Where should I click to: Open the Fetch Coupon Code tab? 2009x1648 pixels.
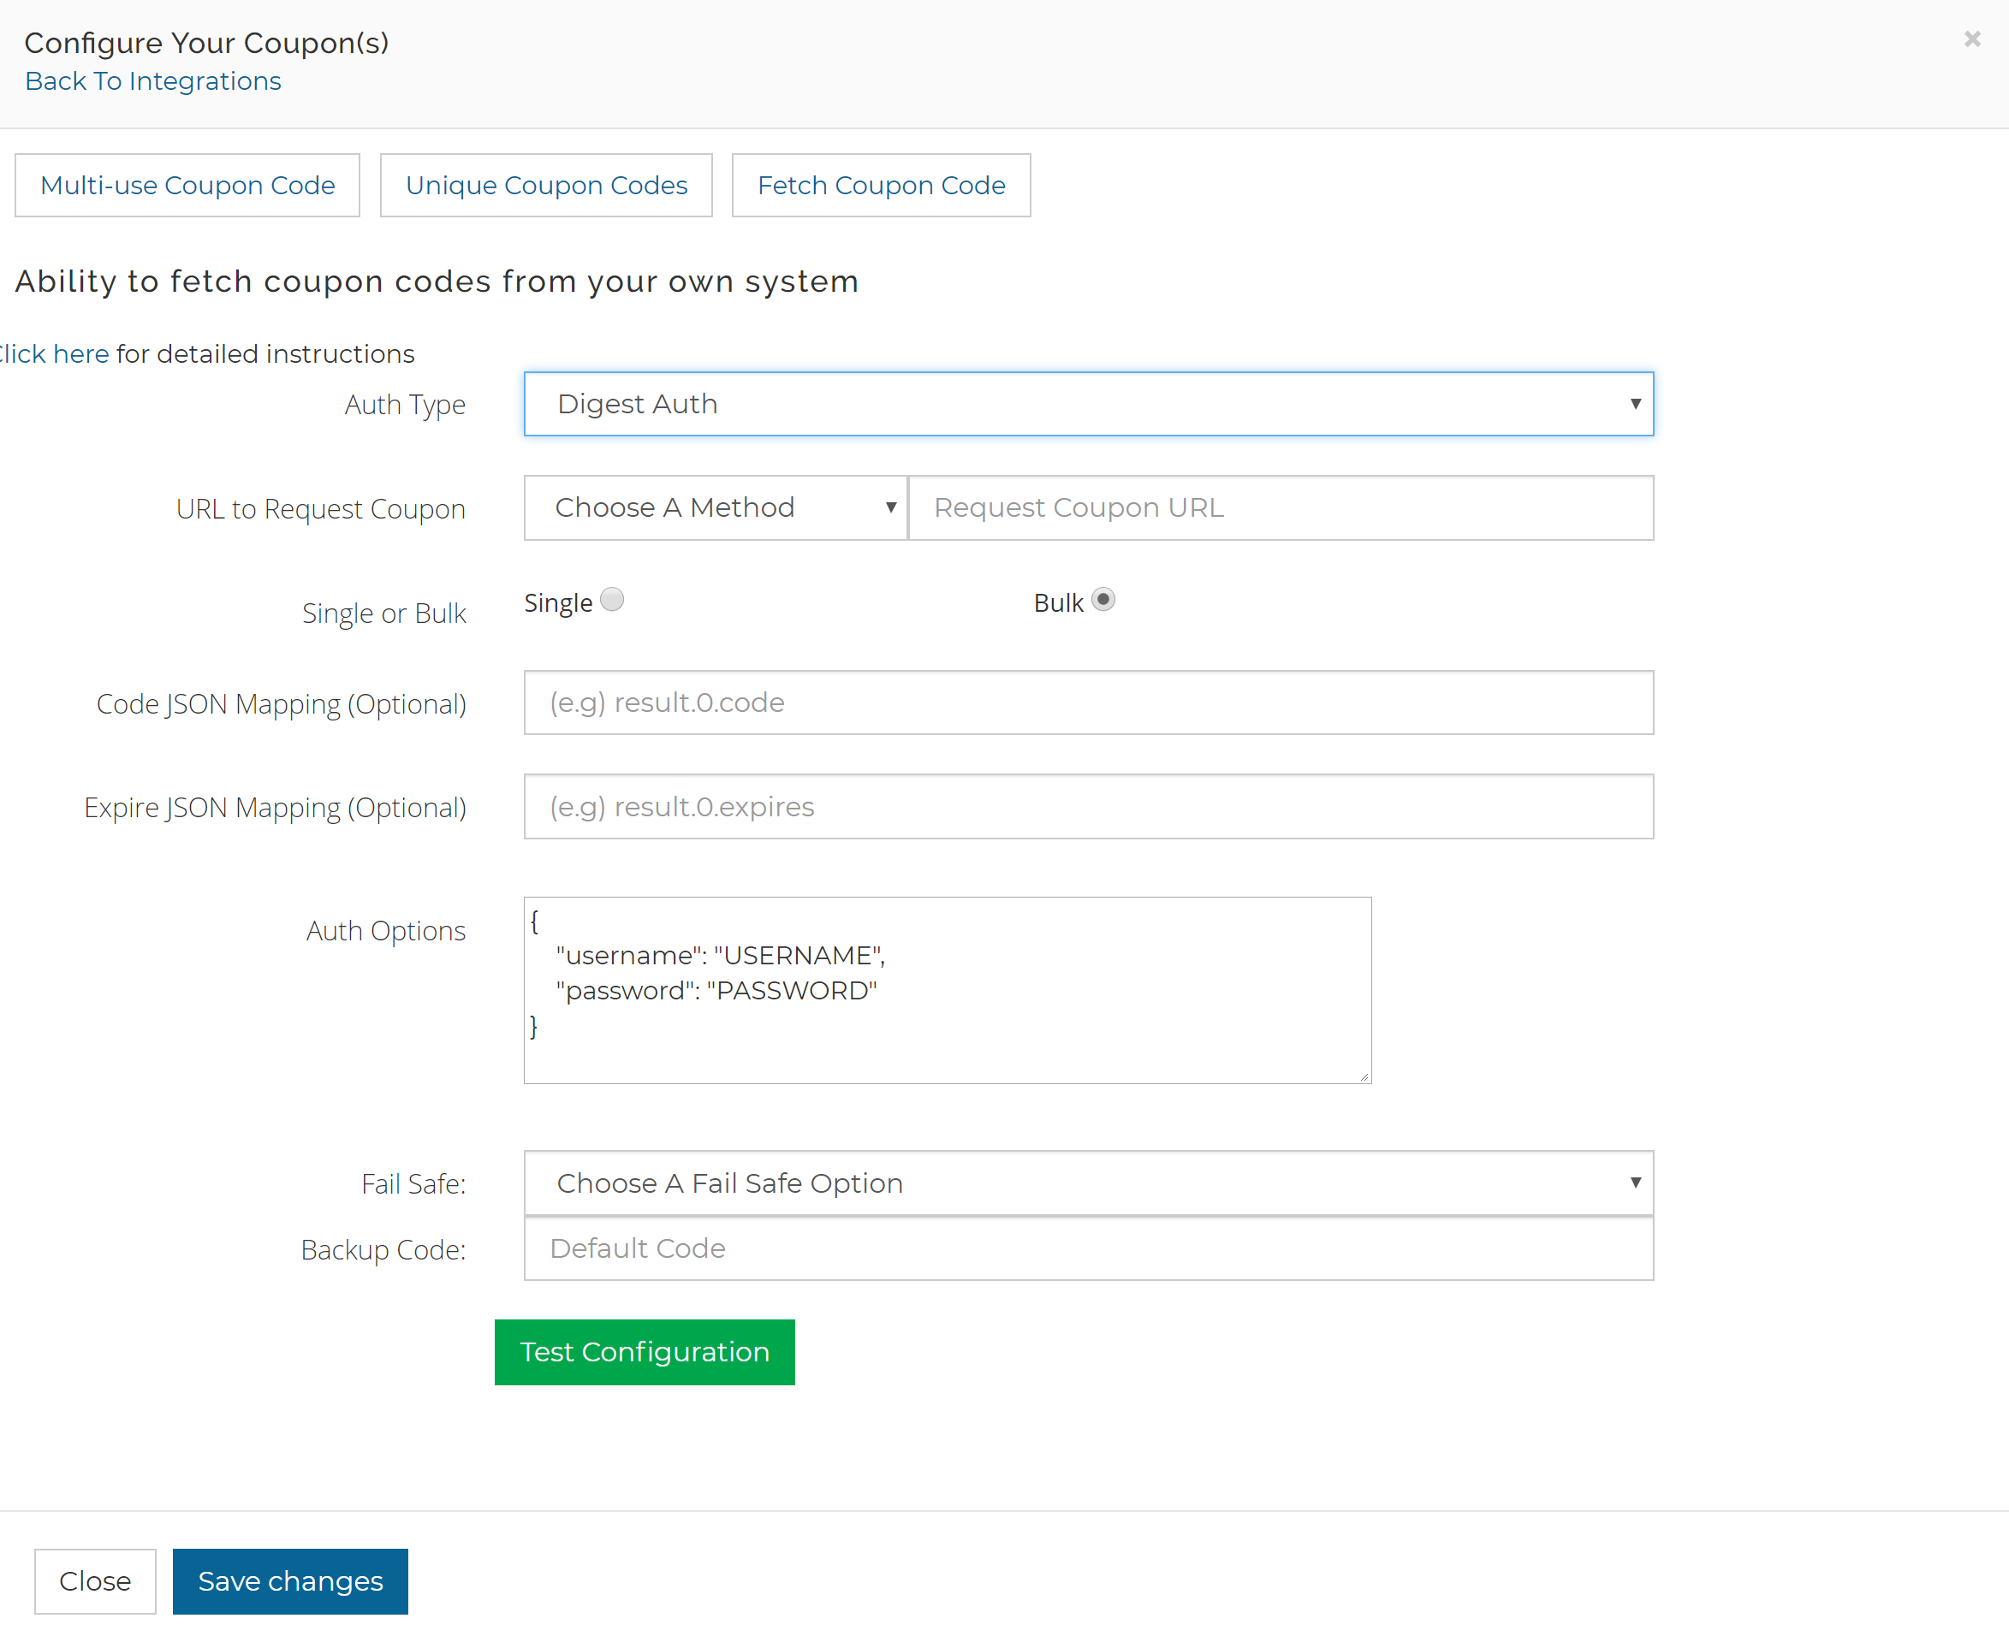tap(881, 185)
